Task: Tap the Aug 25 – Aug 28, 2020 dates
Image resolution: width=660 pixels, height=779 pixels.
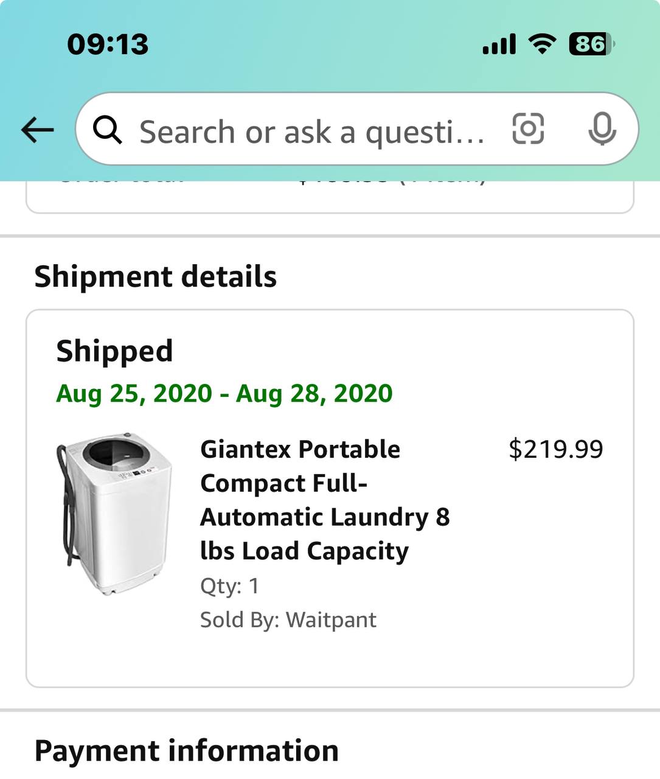Action: 224,393
